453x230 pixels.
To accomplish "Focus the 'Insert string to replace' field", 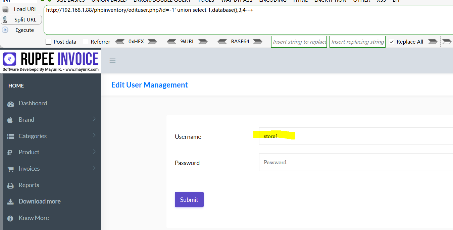I will [x=299, y=42].
